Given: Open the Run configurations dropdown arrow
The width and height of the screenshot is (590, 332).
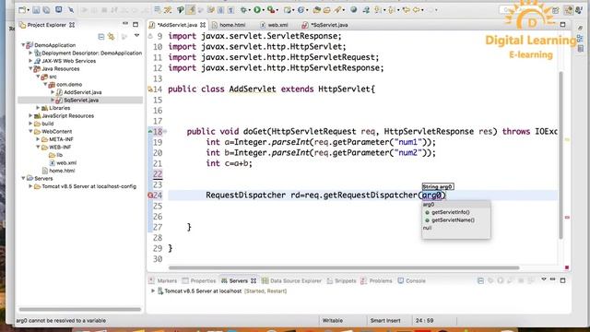Looking at the screenshot, I should tap(263, 10).
